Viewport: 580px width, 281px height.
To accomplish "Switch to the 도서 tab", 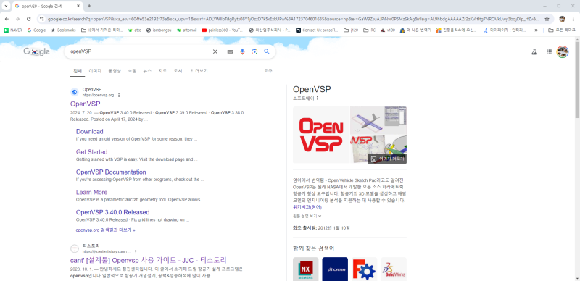I will tap(178, 71).
